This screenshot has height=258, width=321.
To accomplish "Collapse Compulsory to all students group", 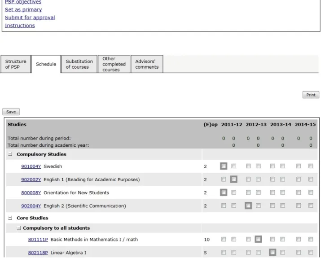I will (18, 228).
